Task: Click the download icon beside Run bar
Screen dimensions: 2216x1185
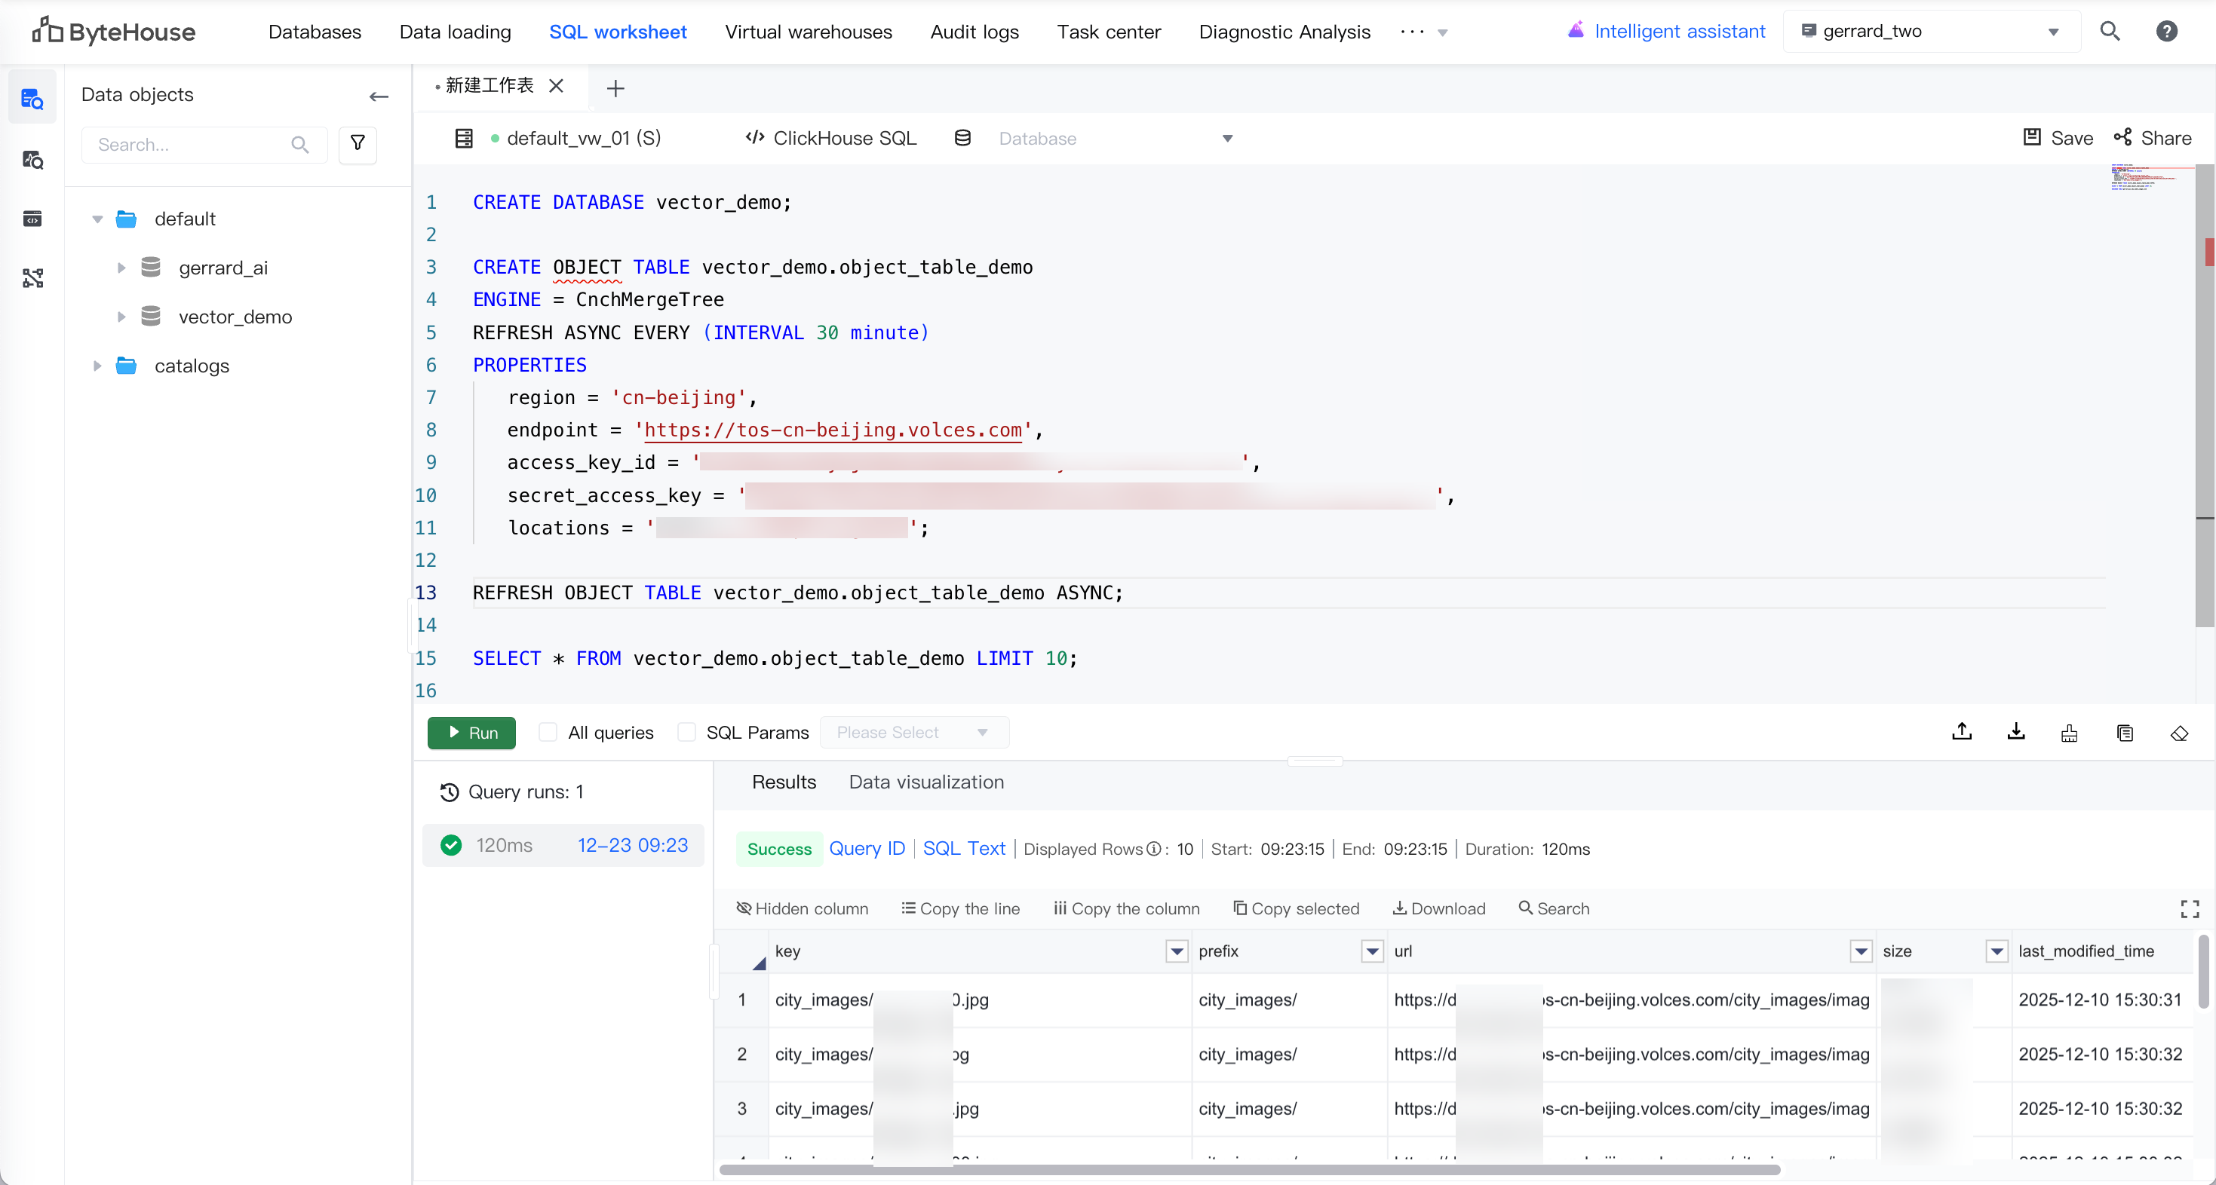Action: (x=2015, y=733)
